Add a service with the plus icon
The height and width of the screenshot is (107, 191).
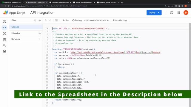tap(40, 39)
